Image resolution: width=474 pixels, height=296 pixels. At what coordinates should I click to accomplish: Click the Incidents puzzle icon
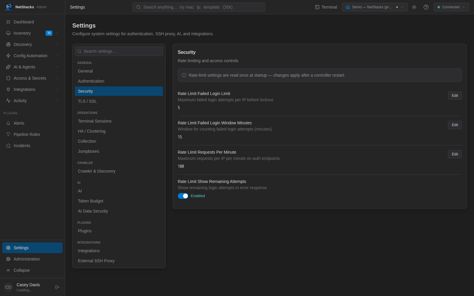(8, 146)
